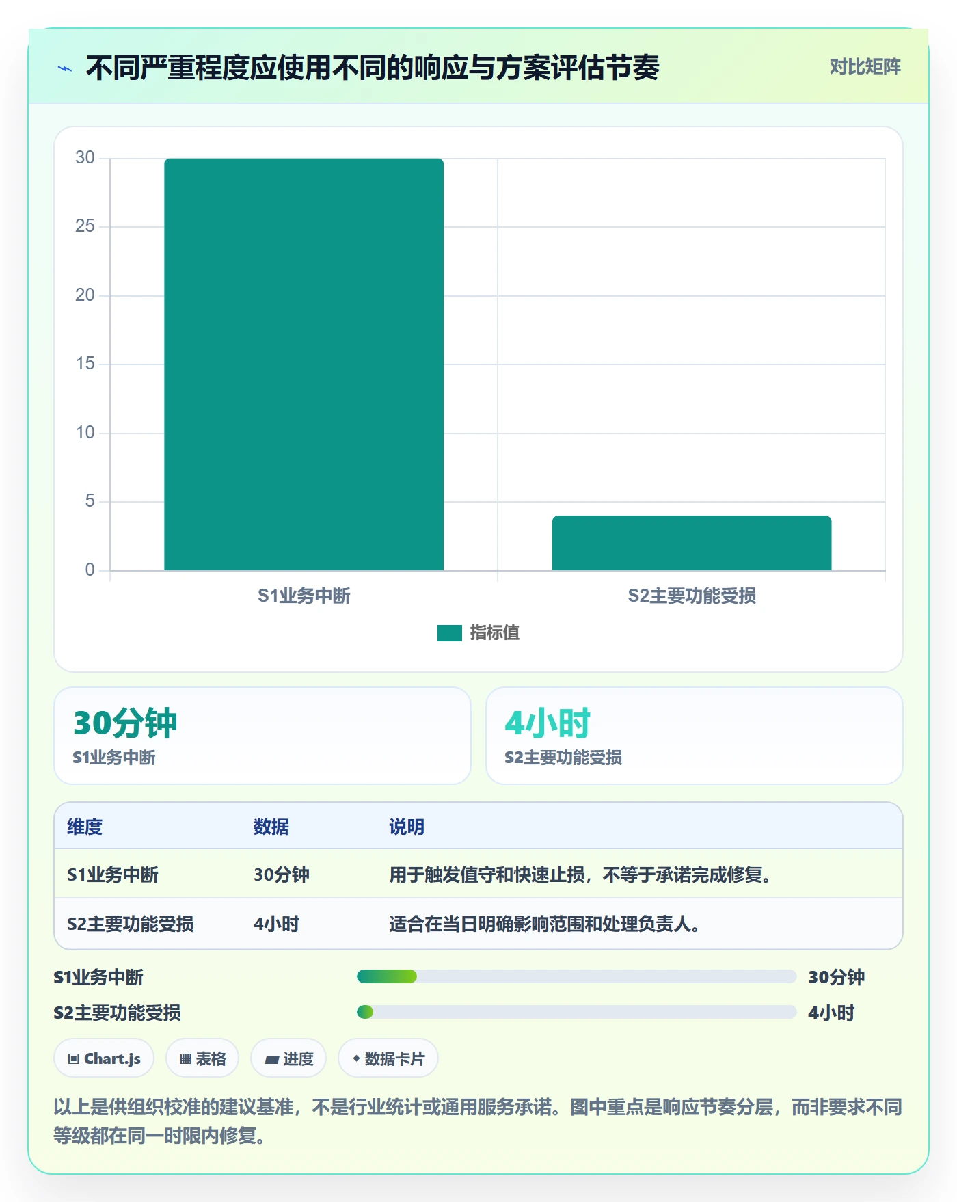
Task: Click the 30分钟 value beside the progress bar
Action: coord(837,977)
